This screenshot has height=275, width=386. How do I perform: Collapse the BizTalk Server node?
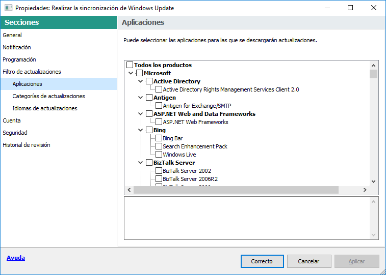(x=141, y=163)
